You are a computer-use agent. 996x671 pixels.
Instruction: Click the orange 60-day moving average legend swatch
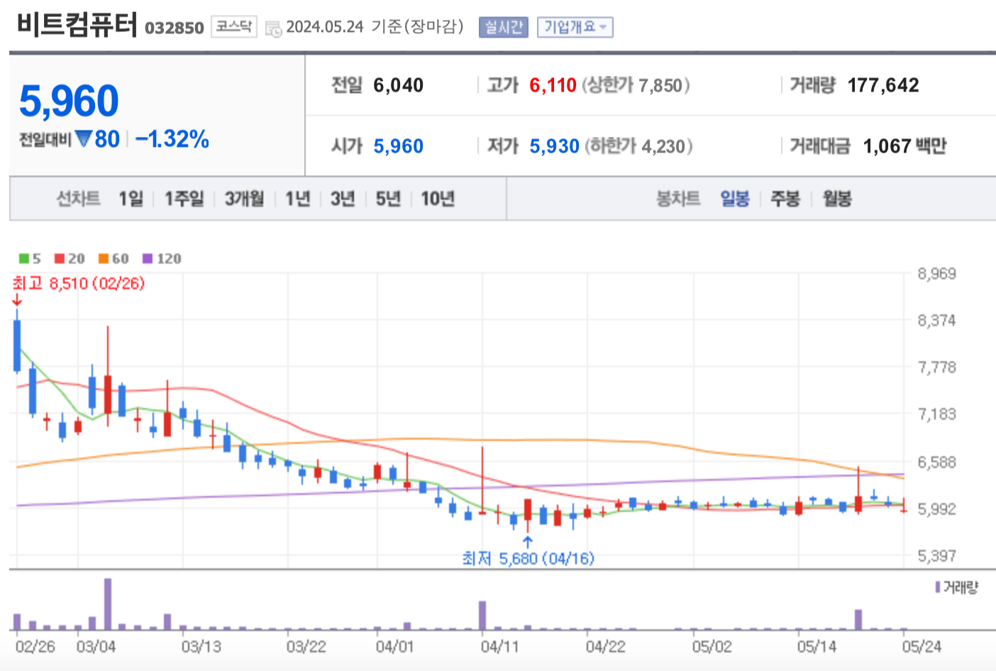click(104, 259)
